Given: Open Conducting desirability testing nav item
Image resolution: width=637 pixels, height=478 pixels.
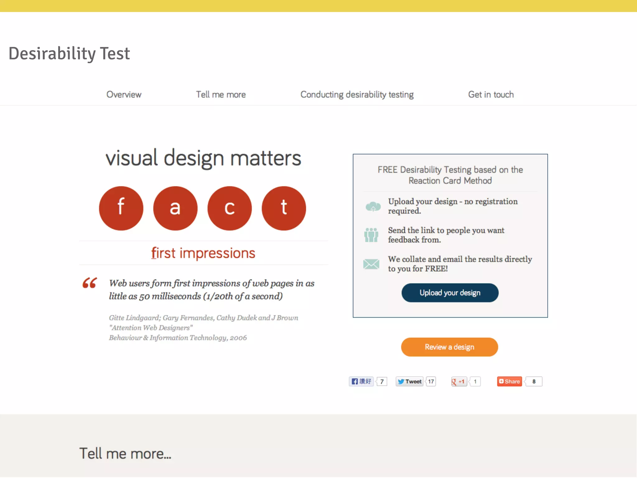Looking at the screenshot, I should tap(357, 95).
